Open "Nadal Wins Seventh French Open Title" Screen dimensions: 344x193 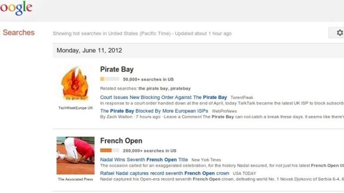coord(144,160)
